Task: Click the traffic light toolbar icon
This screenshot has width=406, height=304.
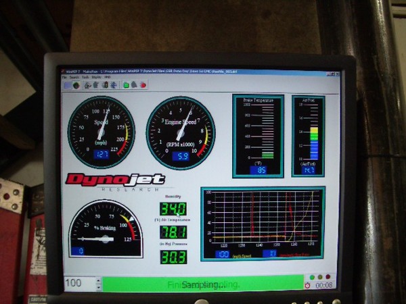Action: tap(105, 85)
